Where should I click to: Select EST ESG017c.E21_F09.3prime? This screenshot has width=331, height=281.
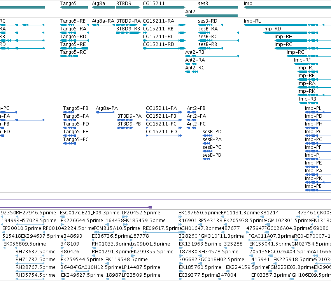(x=62, y=217)
